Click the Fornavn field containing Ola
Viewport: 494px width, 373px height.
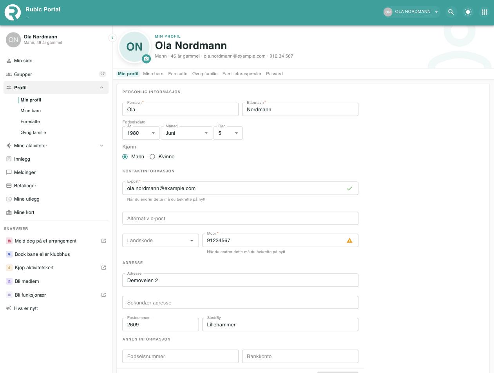(x=180, y=109)
